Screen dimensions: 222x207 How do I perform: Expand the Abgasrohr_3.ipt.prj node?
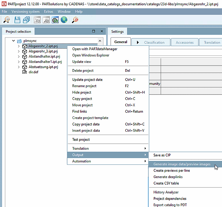(x=19, y=51)
